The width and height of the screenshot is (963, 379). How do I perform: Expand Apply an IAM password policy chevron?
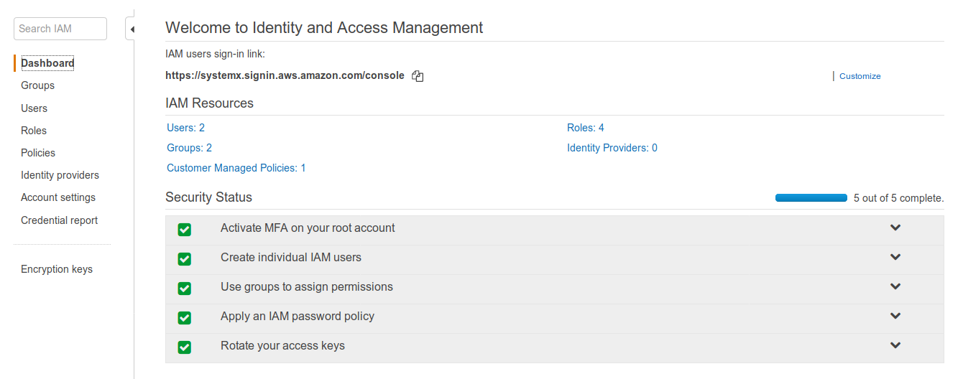pyautogui.click(x=895, y=316)
